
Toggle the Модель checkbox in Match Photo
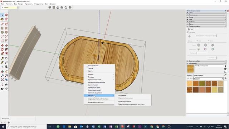click(188, 32)
